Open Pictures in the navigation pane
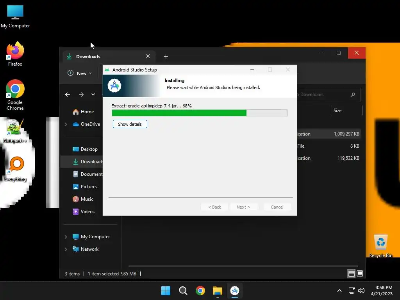Screen dimensions: 400x300 pos(85,187)
